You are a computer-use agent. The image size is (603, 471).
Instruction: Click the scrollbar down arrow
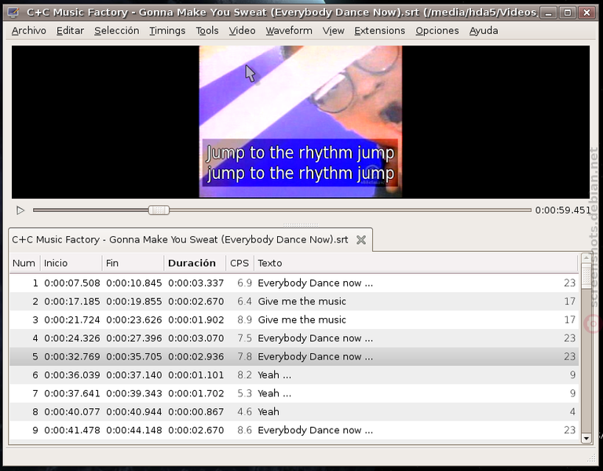pos(587,438)
